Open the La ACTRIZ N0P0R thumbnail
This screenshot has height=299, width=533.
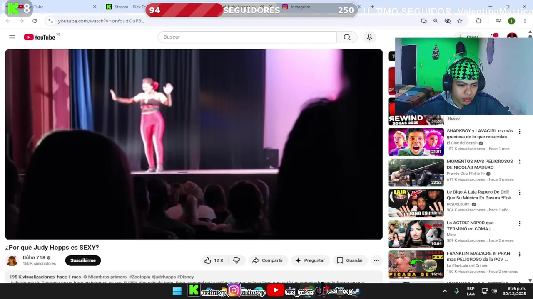(416, 234)
